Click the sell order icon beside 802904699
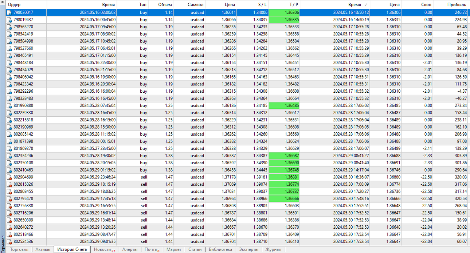Viewport: 470px width, 253px height. [9, 177]
